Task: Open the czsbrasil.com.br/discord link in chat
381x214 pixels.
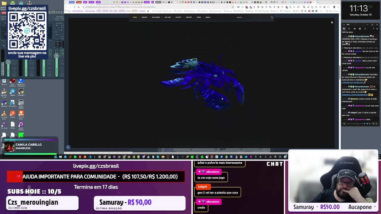Action: (x=352, y=82)
